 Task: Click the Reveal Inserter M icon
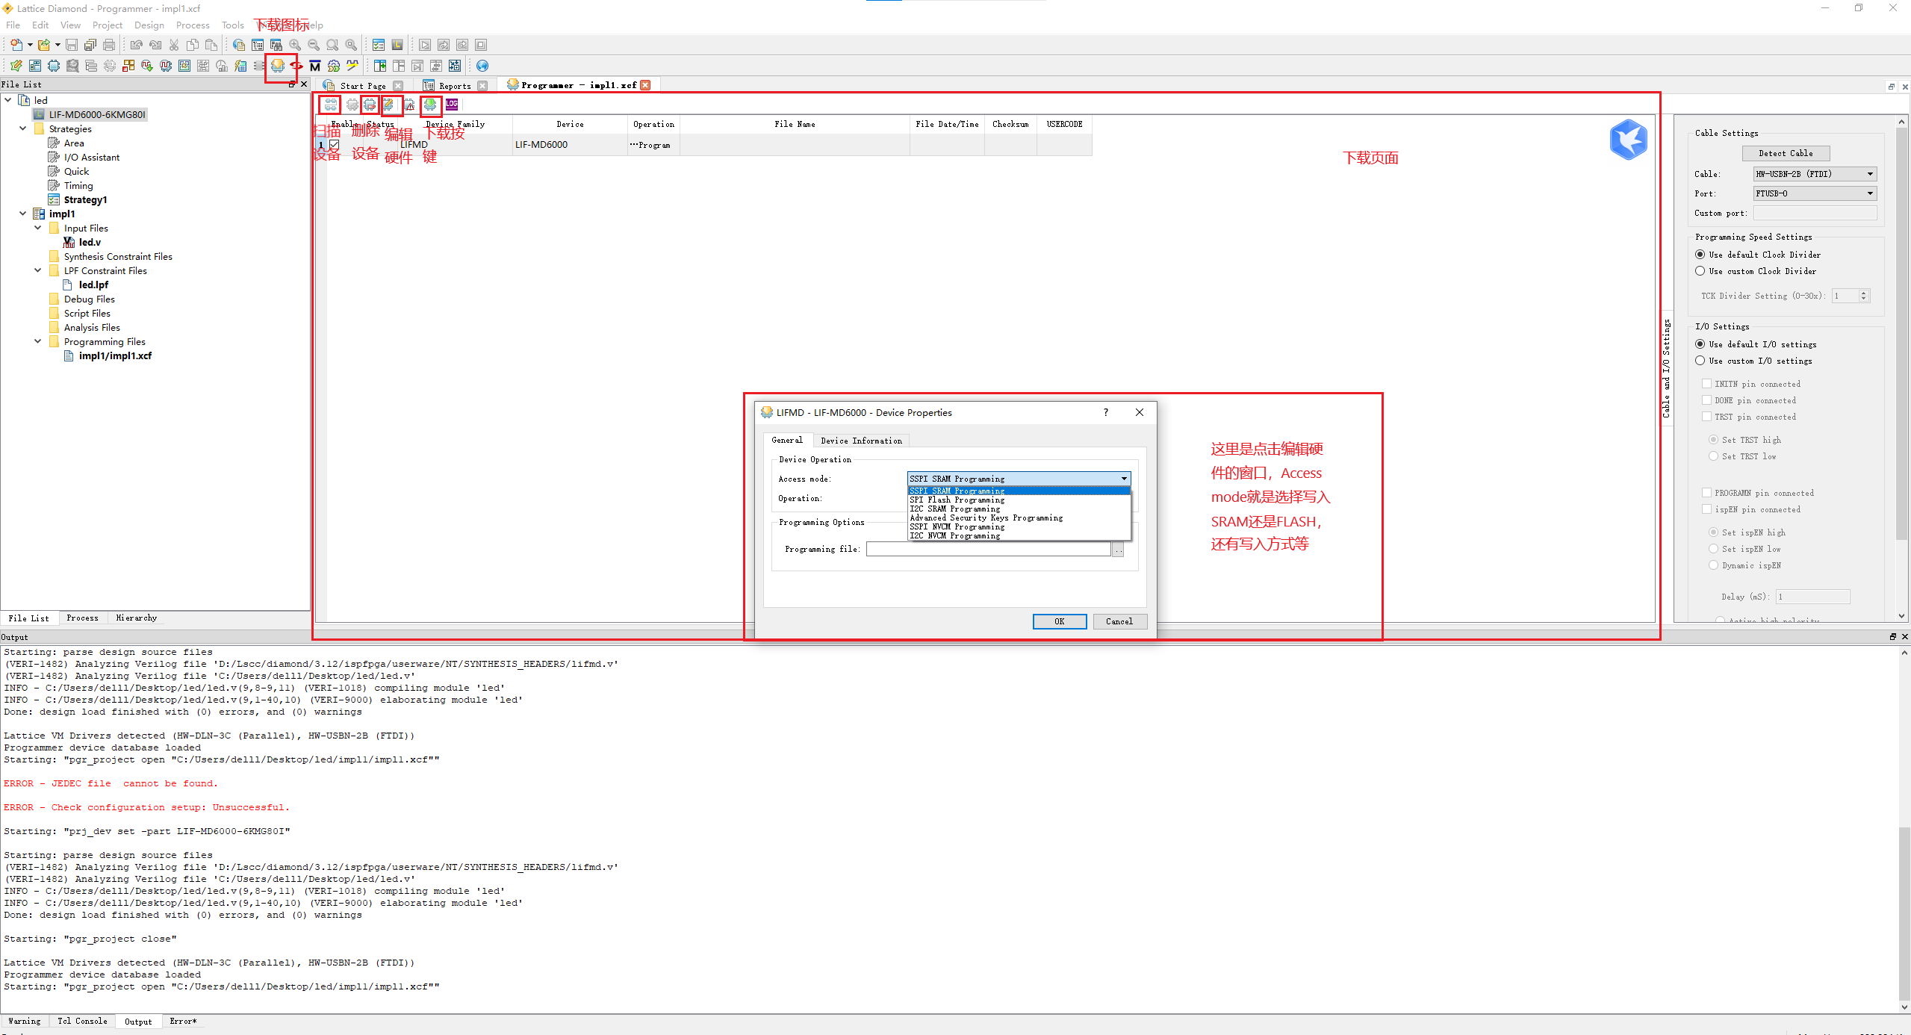[315, 66]
